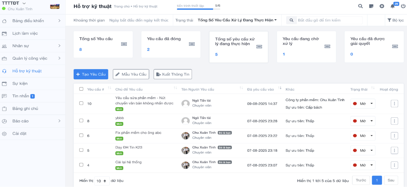Toggle the select-all checkbox in table header
Screen dimensions: 407x194
pyautogui.click(x=81, y=89)
